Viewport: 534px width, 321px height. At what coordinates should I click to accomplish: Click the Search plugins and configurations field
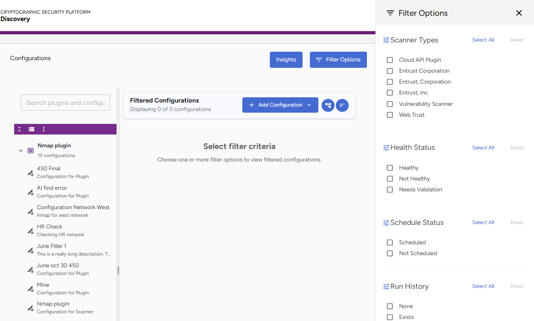tap(65, 103)
